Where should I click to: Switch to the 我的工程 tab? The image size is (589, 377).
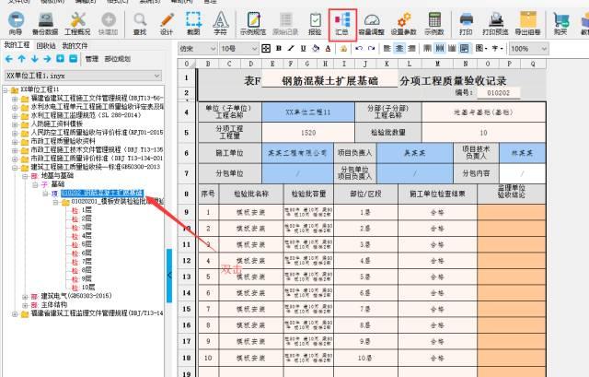tap(17, 45)
